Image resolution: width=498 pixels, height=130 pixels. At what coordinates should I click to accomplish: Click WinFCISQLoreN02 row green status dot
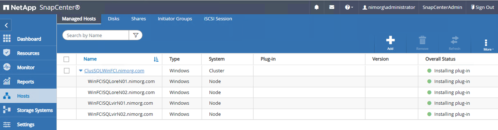429,92
